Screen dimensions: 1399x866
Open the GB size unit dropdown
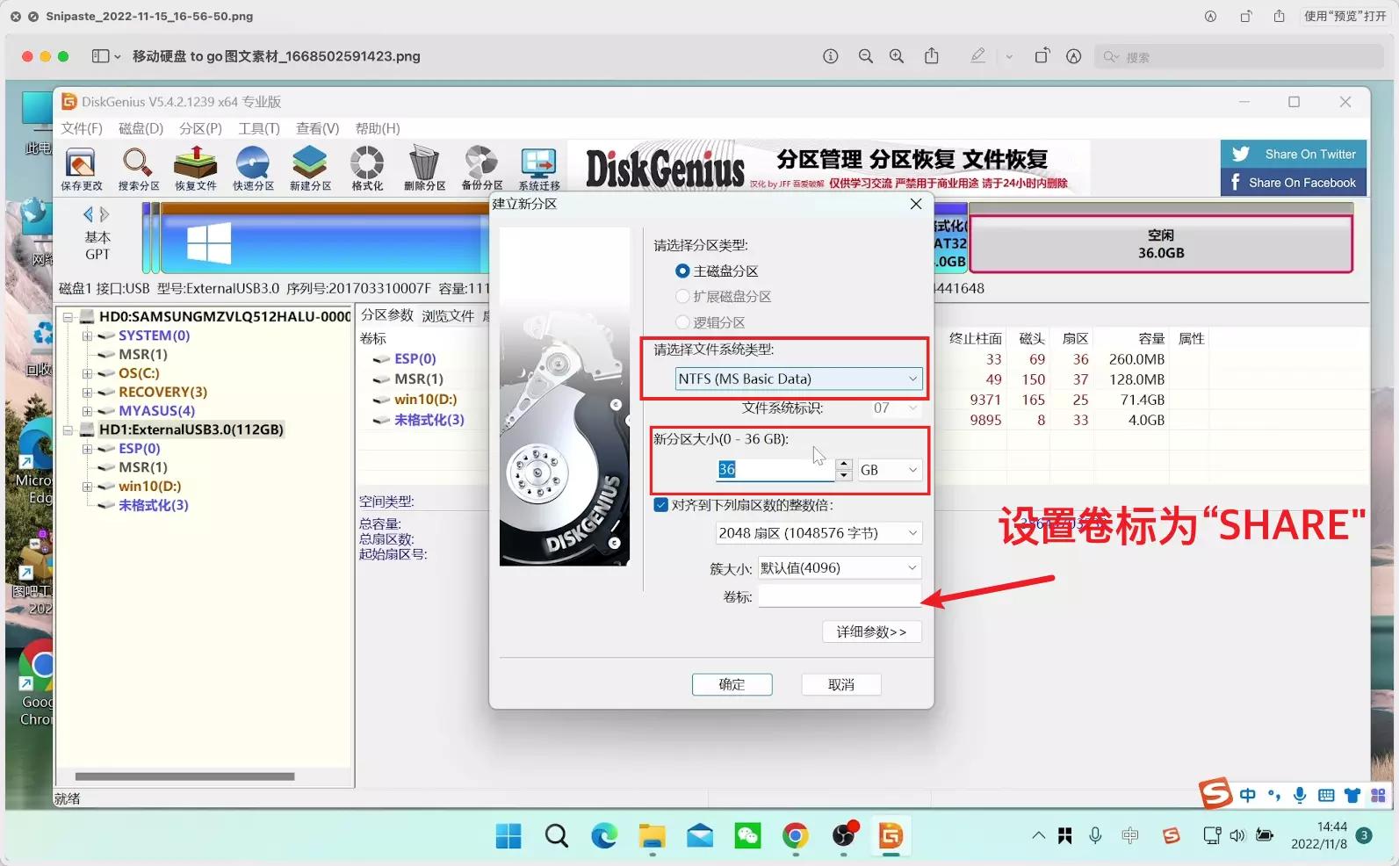click(x=889, y=470)
